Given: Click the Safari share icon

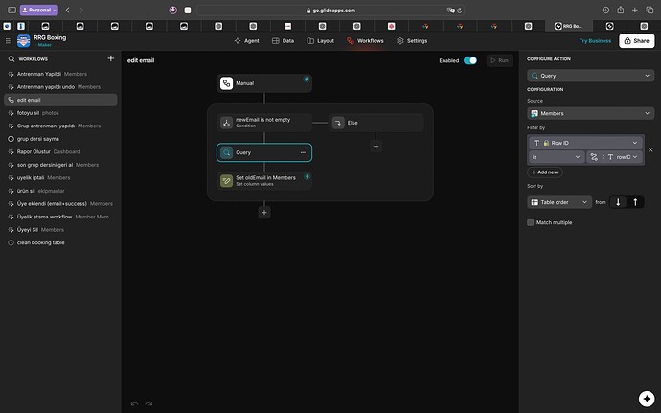Looking at the screenshot, I should pyautogui.click(x=620, y=10).
